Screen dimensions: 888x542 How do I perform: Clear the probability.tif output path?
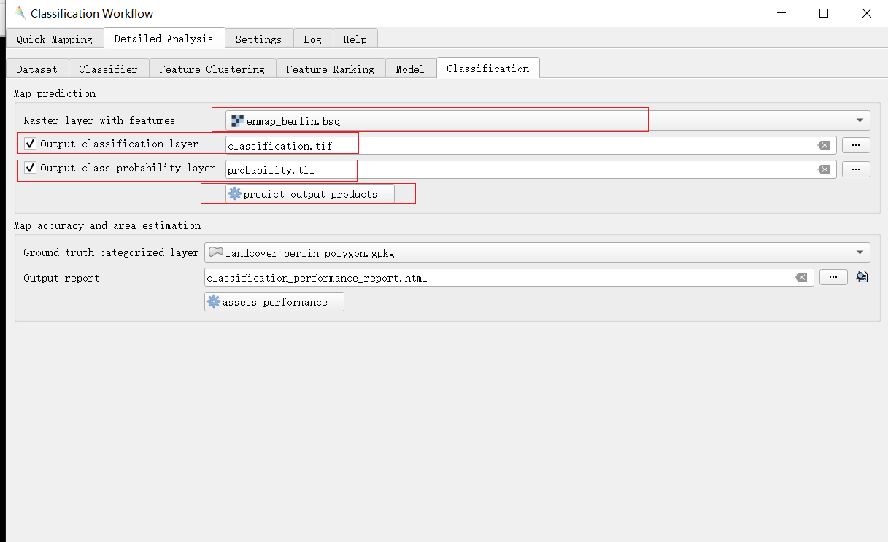pyautogui.click(x=824, y=169)
